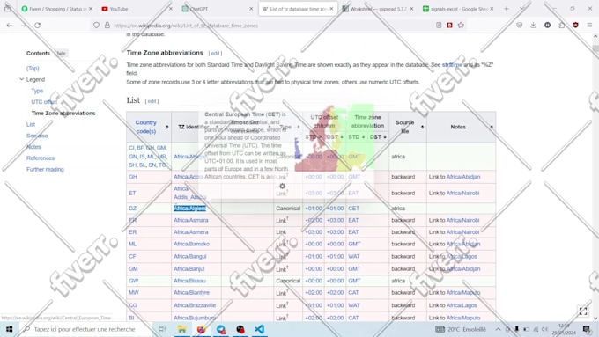Open the notification center icon in the tray
The height and width of the screenshot is (337, 599).
[587, 329]
